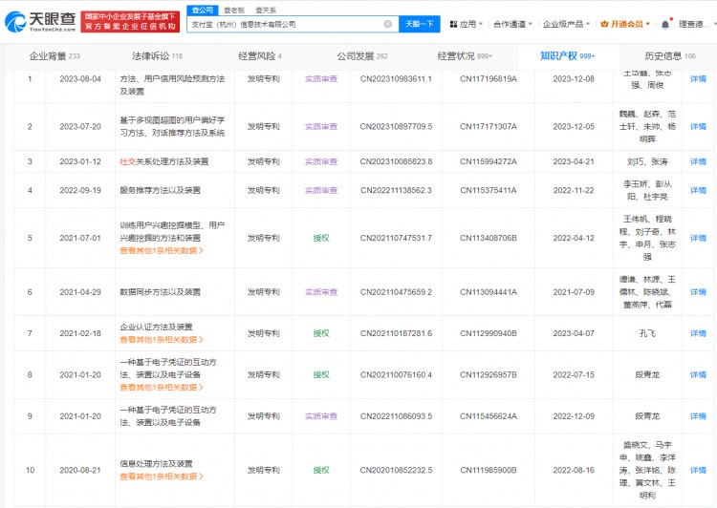Viewport: 717px width, 508px height.
Task: Click the title 基于多视图超图的用户偏好学习方法
Action: tap(172, 127)
